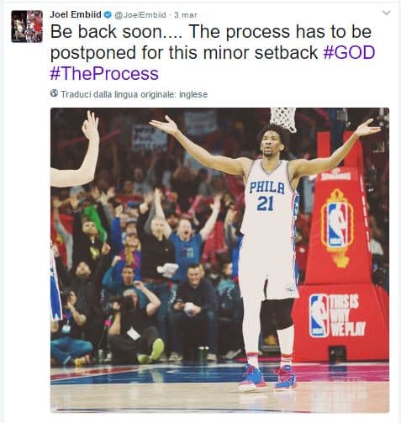Click "Traduci dalla lingua originale: inglese"
This screenshot has width=401, height=423.
tap(135, 94)
